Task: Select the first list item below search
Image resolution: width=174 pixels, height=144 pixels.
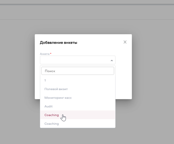Action: coord(78,80)
